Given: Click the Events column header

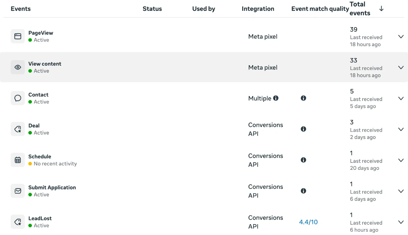Looking at the screenshot, I should 21,9.
